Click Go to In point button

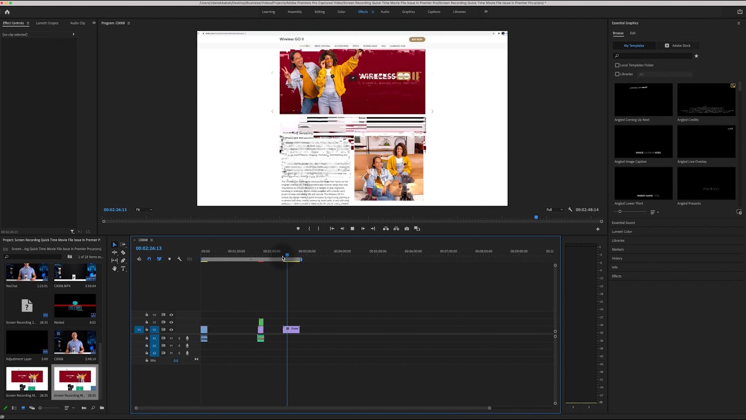332,229
